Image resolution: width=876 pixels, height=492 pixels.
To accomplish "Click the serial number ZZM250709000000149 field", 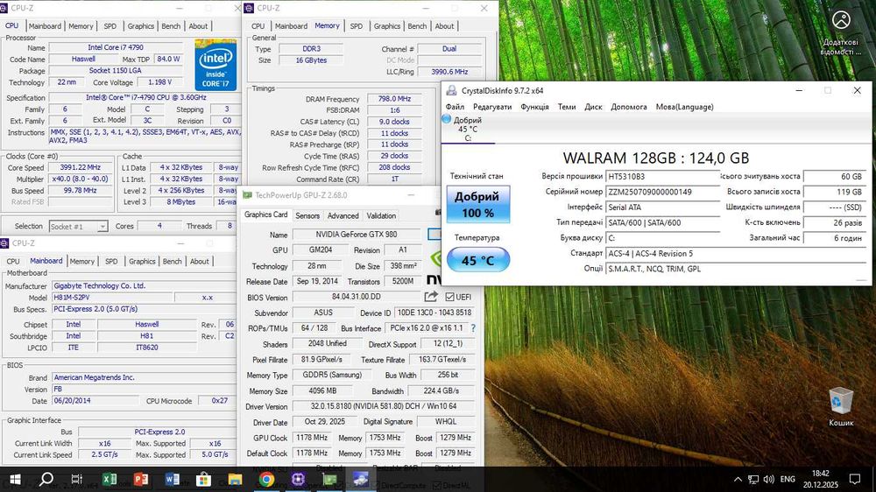I will pos(662,192).
